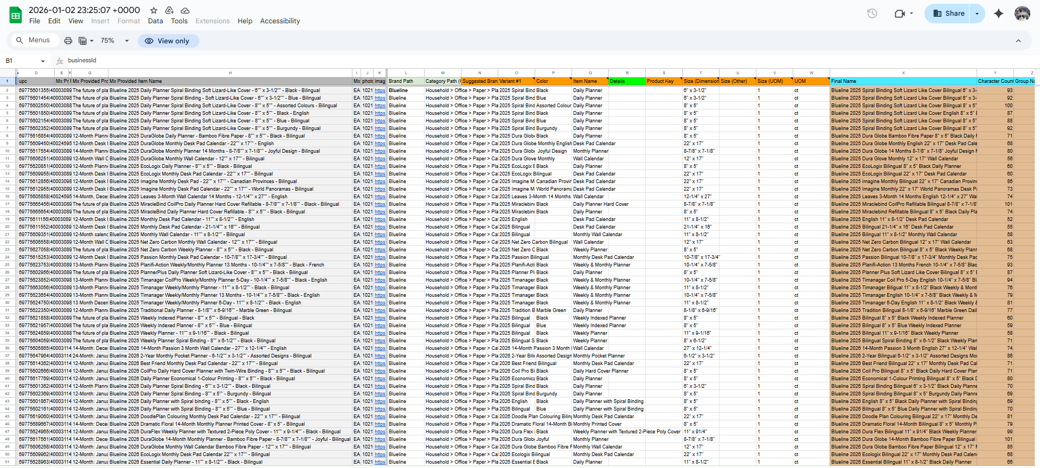
Task: Expand hidden columns before column D
Action: pos(18,73)
